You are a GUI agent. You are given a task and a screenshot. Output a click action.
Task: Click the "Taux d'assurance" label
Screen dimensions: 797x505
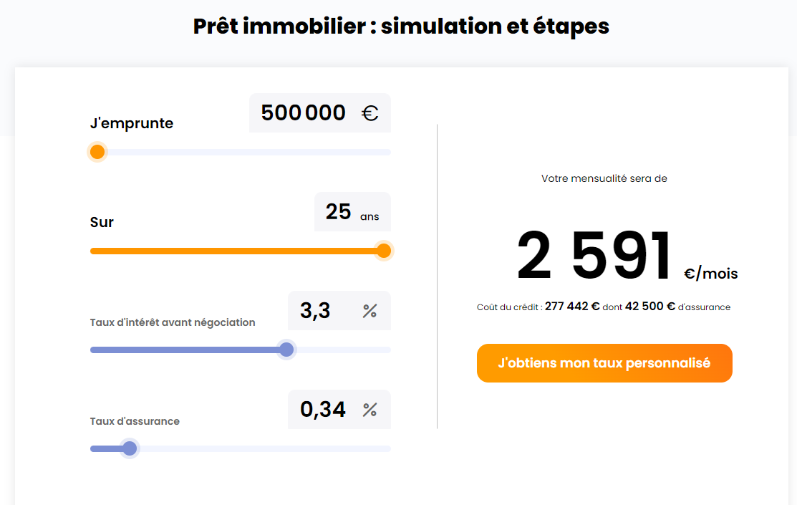[x=135, y=421]
